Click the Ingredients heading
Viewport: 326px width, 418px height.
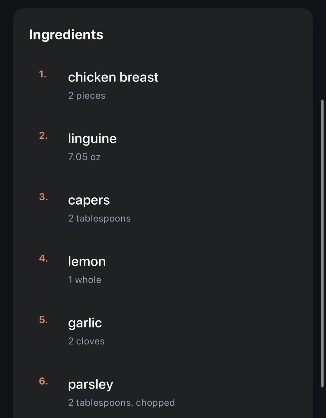coord(66,34)
